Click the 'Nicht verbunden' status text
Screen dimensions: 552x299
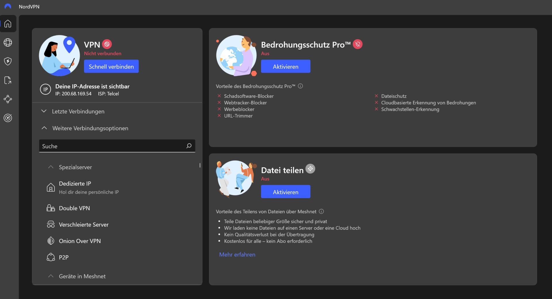click(103, 53)
